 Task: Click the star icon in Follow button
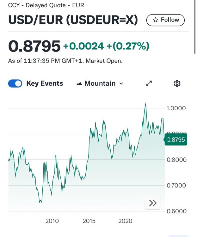(x=155, y=20)
